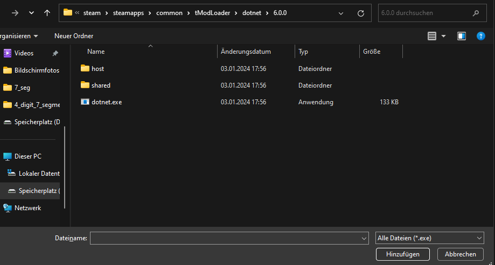Click the 133 KB size cell

[x=389, y=102]
